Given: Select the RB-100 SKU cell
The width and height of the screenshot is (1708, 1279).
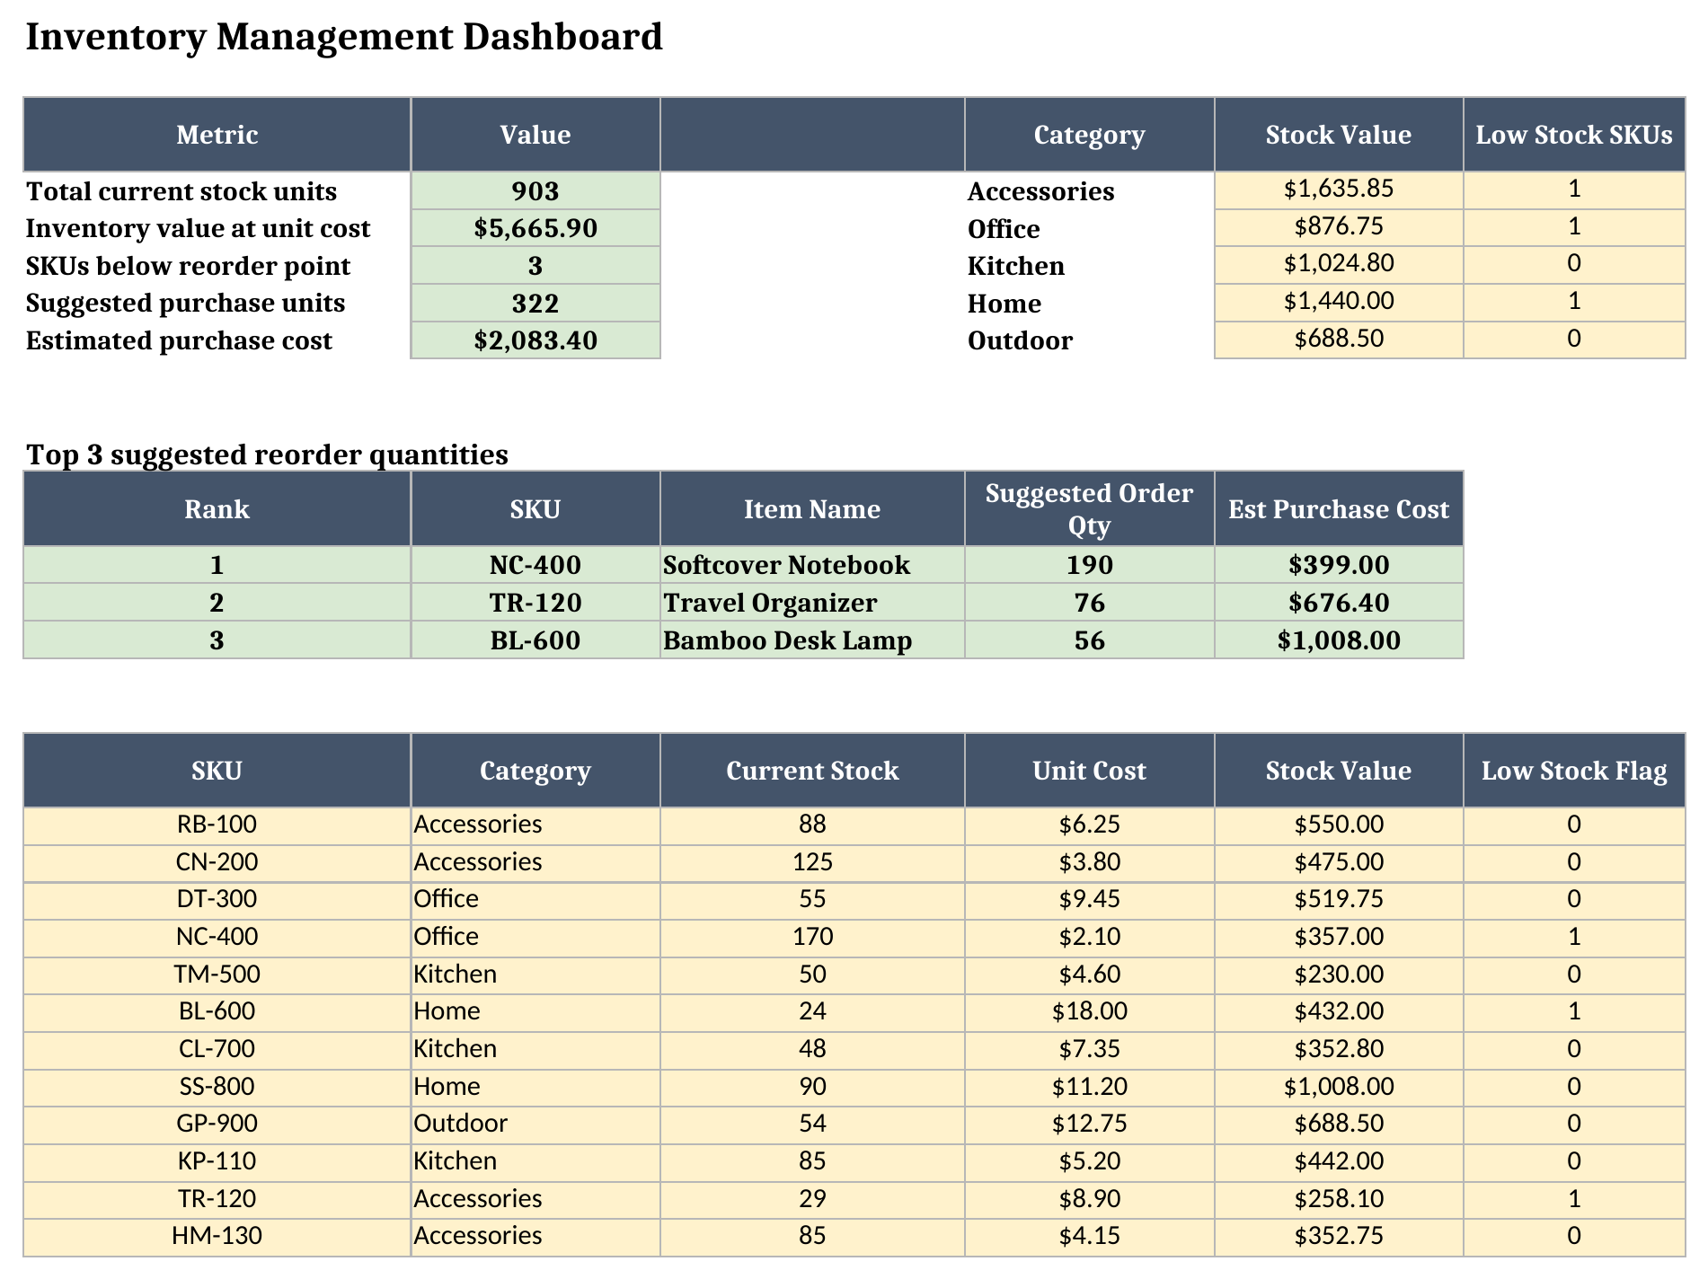Looking at the screenshot, I should tap(217, 825).
